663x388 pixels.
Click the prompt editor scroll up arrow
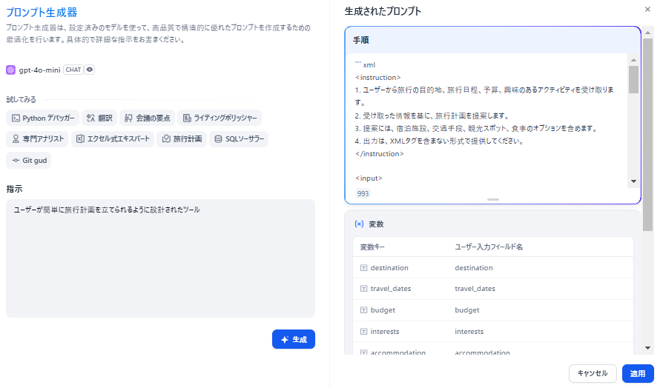[x=633, y=60]
